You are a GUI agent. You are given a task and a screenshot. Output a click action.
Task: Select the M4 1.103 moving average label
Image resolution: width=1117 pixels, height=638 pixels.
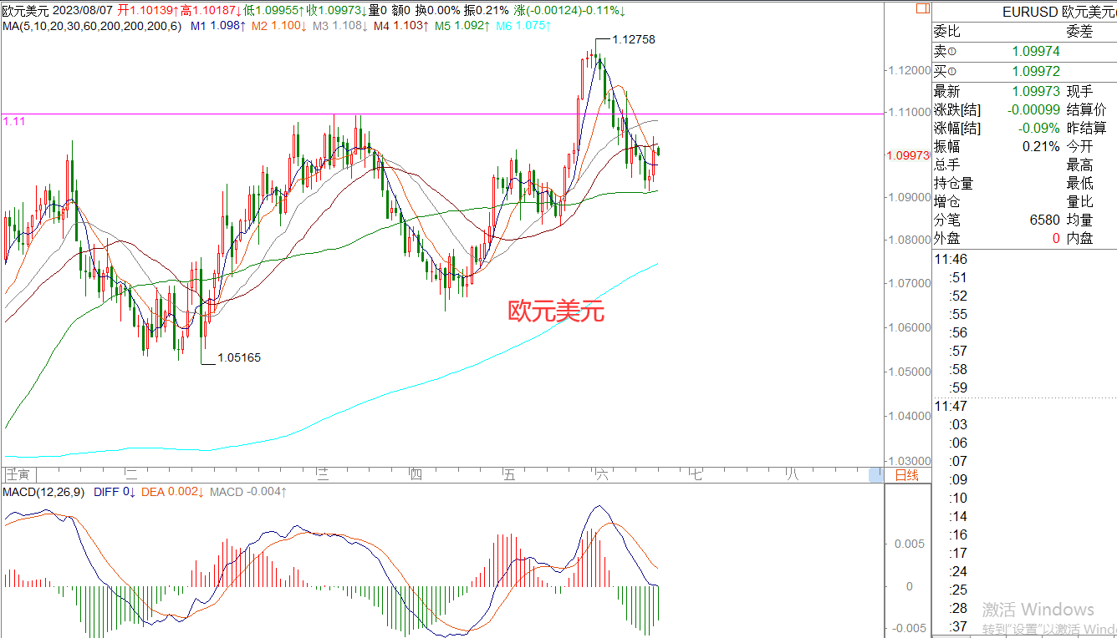pyautogui.click(x=401, y=26)
